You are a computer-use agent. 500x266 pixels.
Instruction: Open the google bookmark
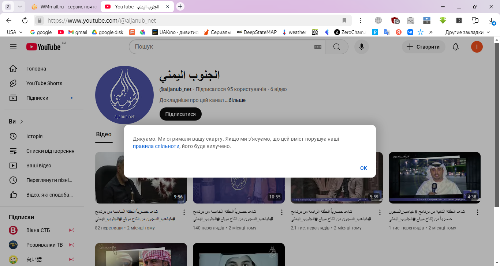point(41,32)
